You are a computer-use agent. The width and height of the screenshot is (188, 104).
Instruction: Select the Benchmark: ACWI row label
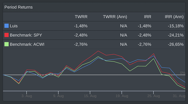[27, 44]
